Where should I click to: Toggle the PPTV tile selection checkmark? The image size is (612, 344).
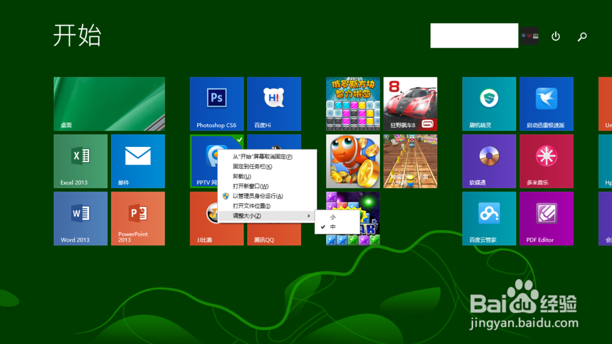click(239, 140)
